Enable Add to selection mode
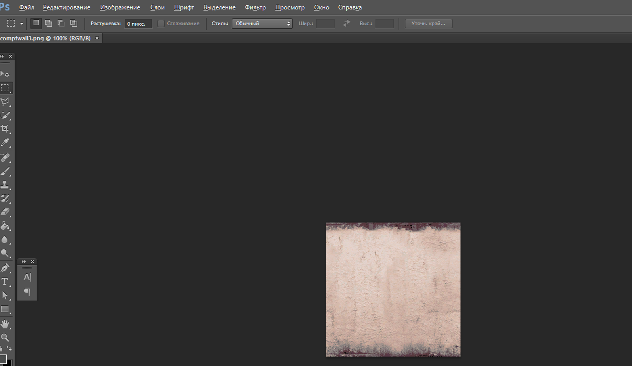Image resolution: width=632 pixels, height=366 pixels. (x=48, y=24)
